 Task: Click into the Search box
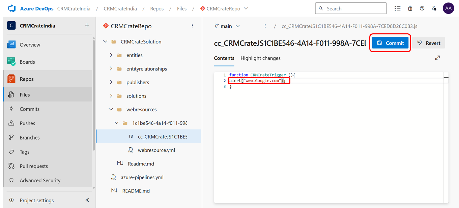tap(351, 9)
